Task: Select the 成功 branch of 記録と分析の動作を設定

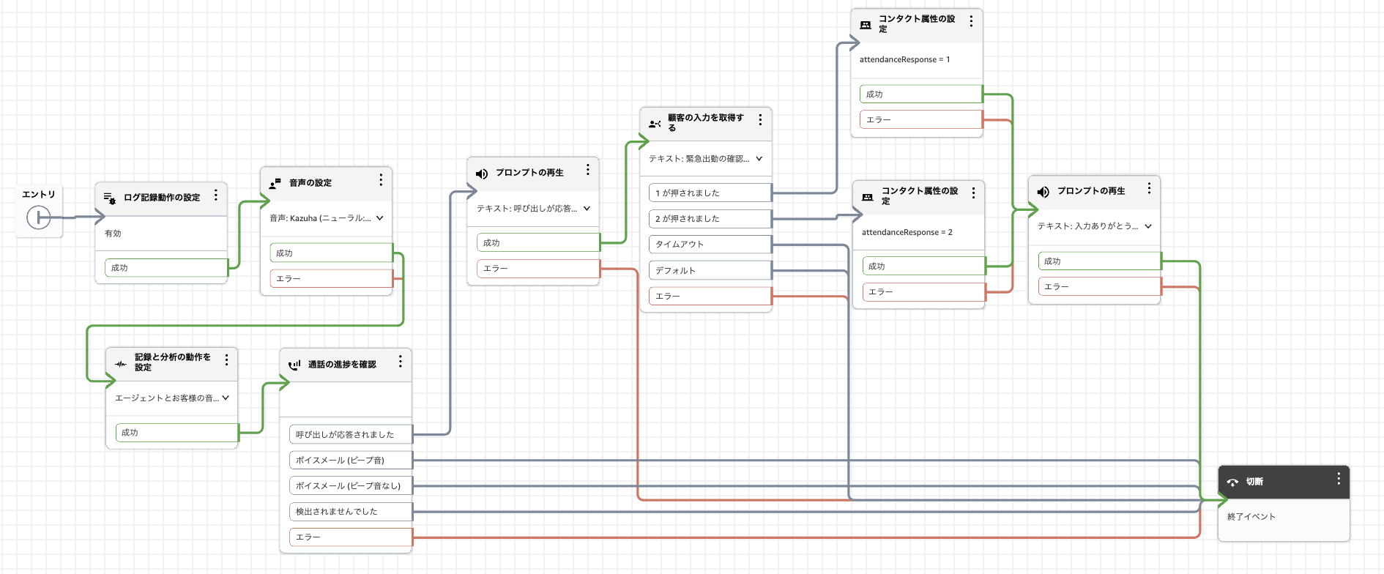Action: tap(177, 433)
